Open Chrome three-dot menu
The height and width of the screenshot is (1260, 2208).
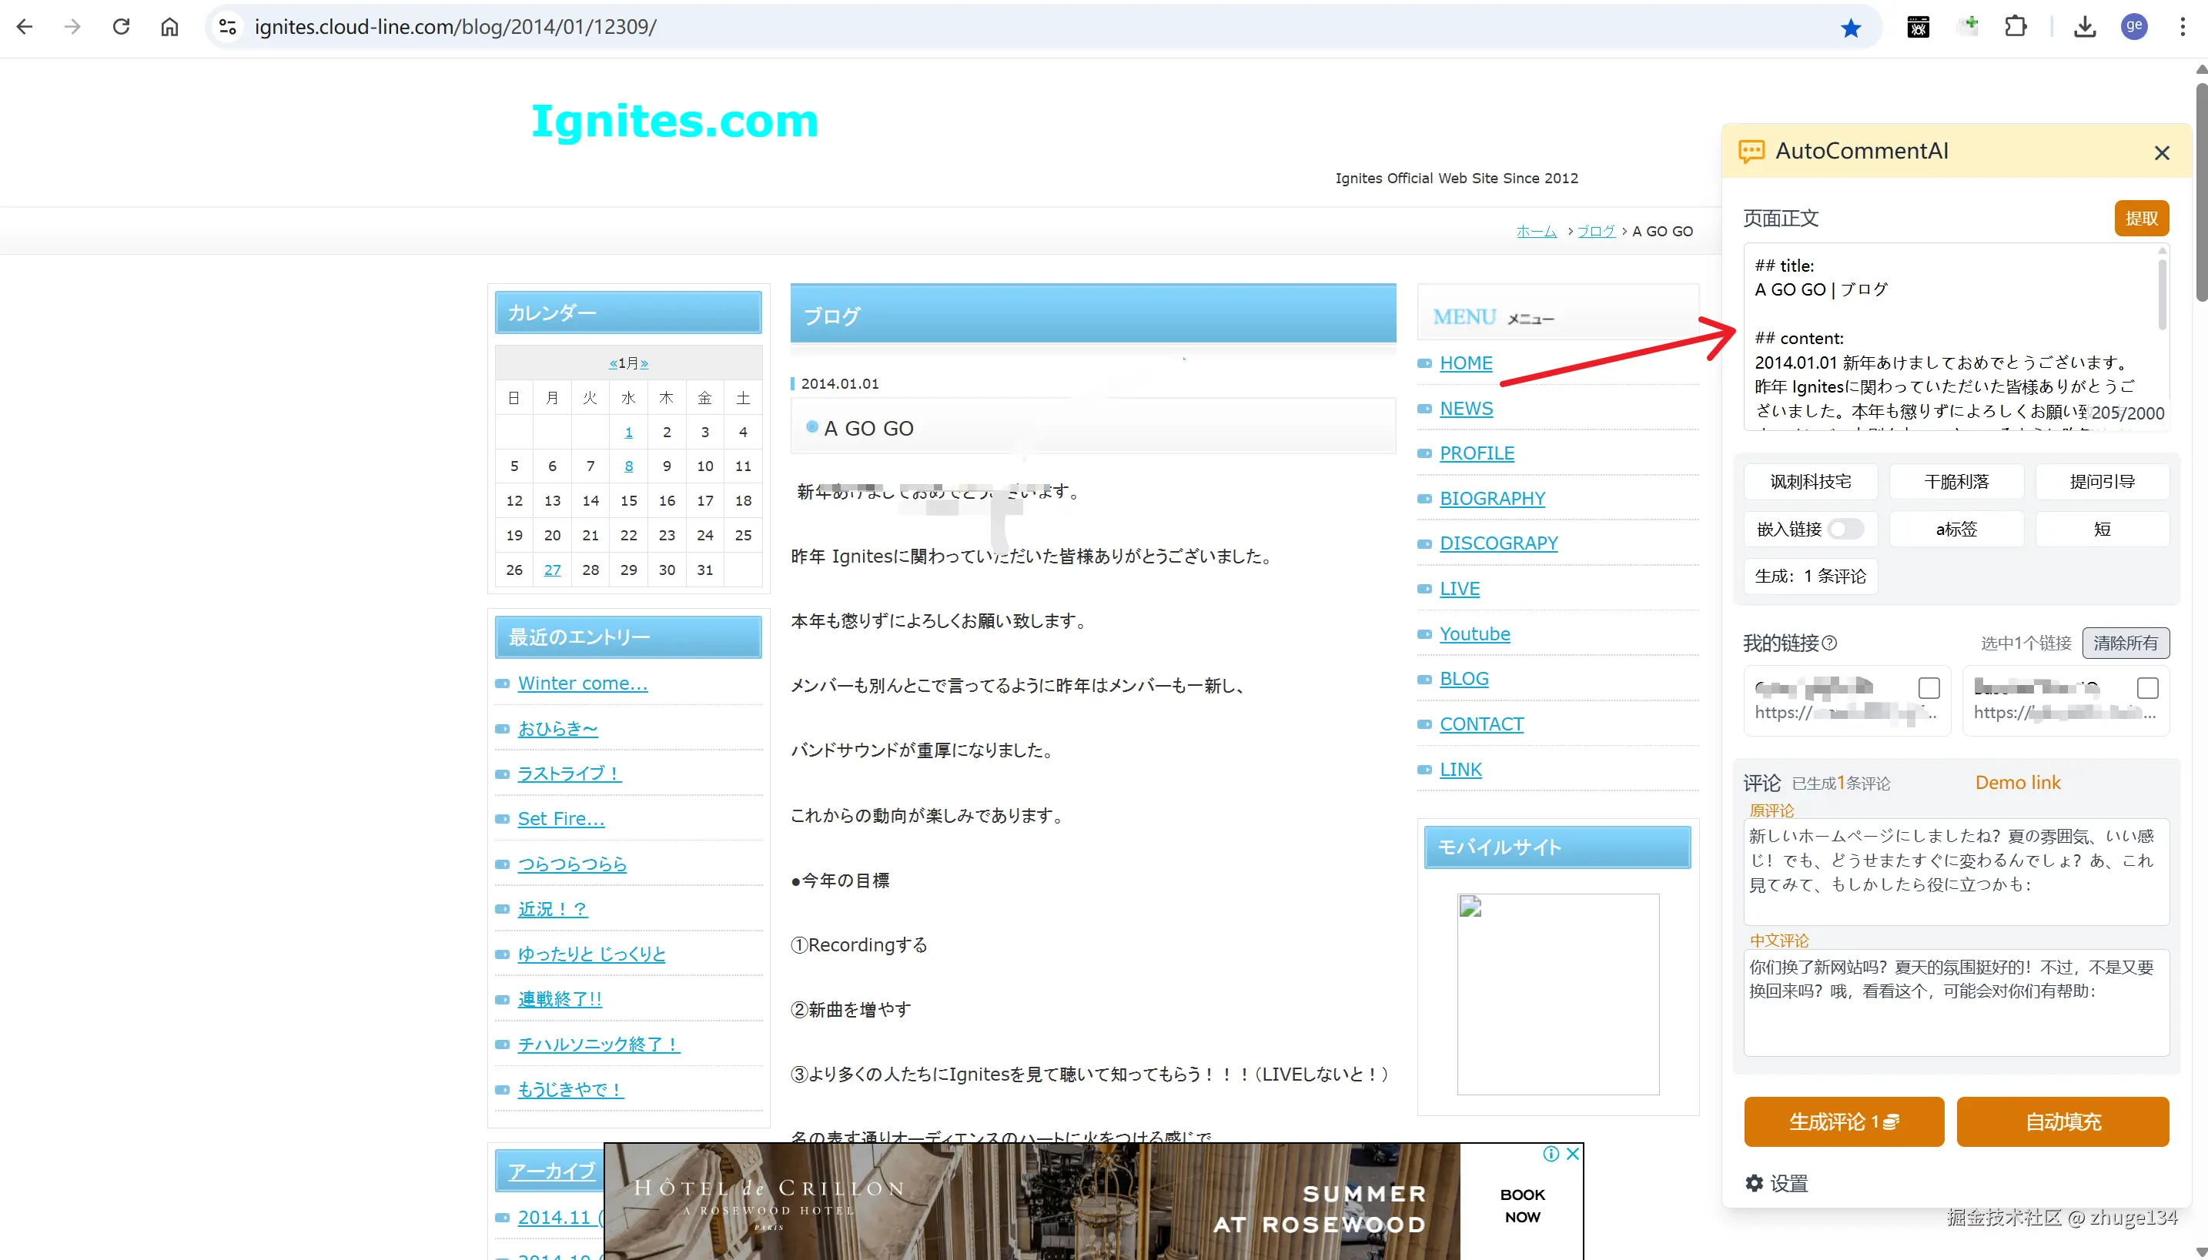[x=2182, y=27]
